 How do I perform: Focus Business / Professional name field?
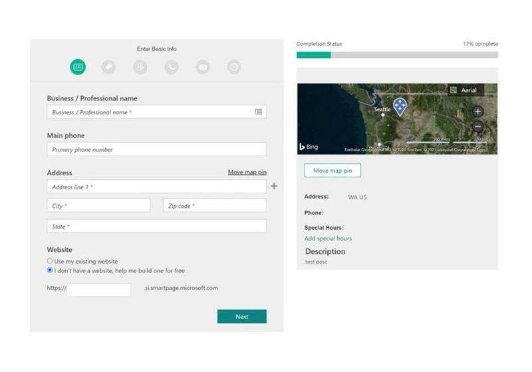[x=157, y=112]
